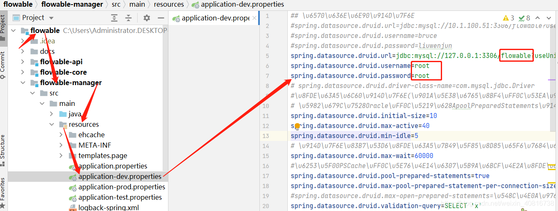Select application-prod.properties in the tree
Image resolution: width=558 pixels, height=211 pixels.
[x=122, y=187]
